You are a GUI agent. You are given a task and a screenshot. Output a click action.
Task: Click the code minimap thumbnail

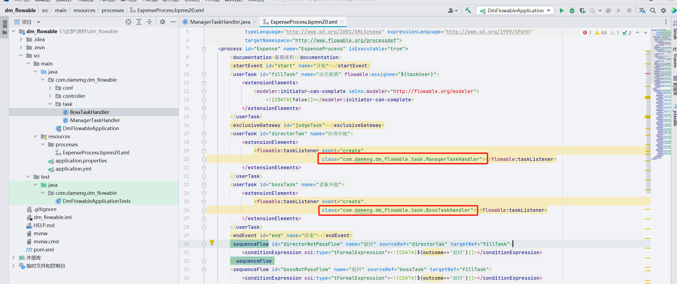661,94
